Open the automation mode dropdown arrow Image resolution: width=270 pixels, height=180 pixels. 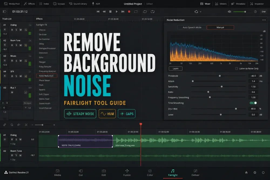(200, 12)
